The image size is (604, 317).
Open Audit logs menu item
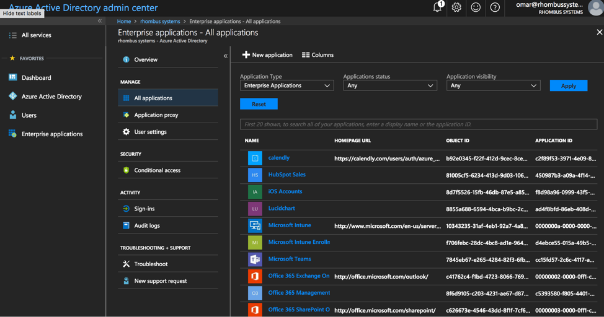tap(168, 225)
